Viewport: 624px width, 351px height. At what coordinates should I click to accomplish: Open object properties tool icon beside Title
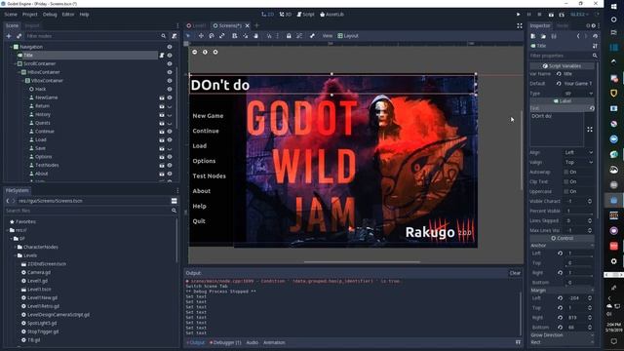[x=595, y=46]
